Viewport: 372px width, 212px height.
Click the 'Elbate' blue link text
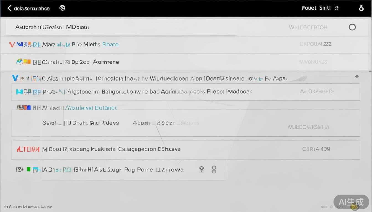pyautogui.click(x=110, y=44)
